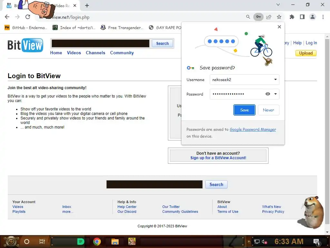Close the BitView browser tab

coord(75,5)
